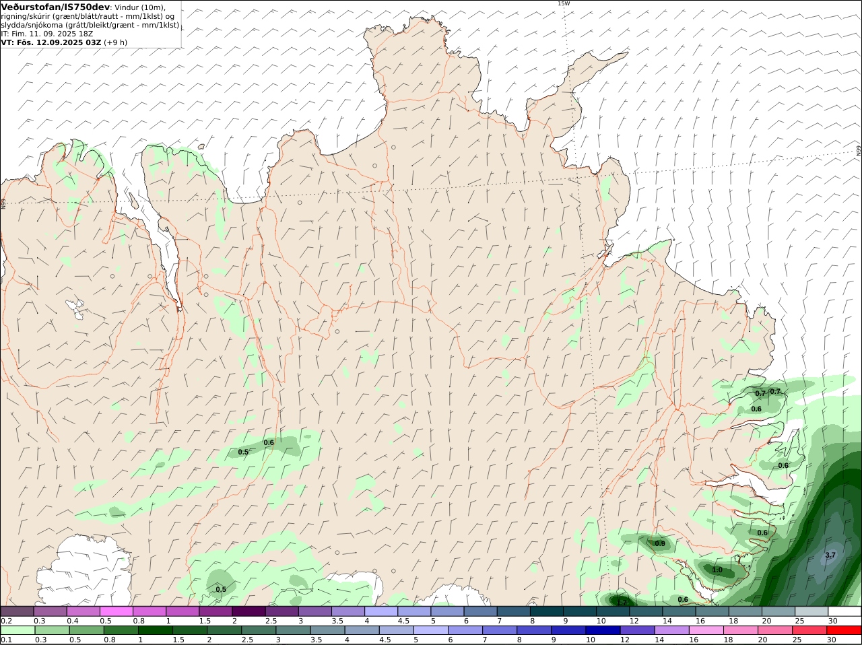Pick the light pink swatch labeled 16 in bottom legend
862x645 pixels.
coord(706,631)
